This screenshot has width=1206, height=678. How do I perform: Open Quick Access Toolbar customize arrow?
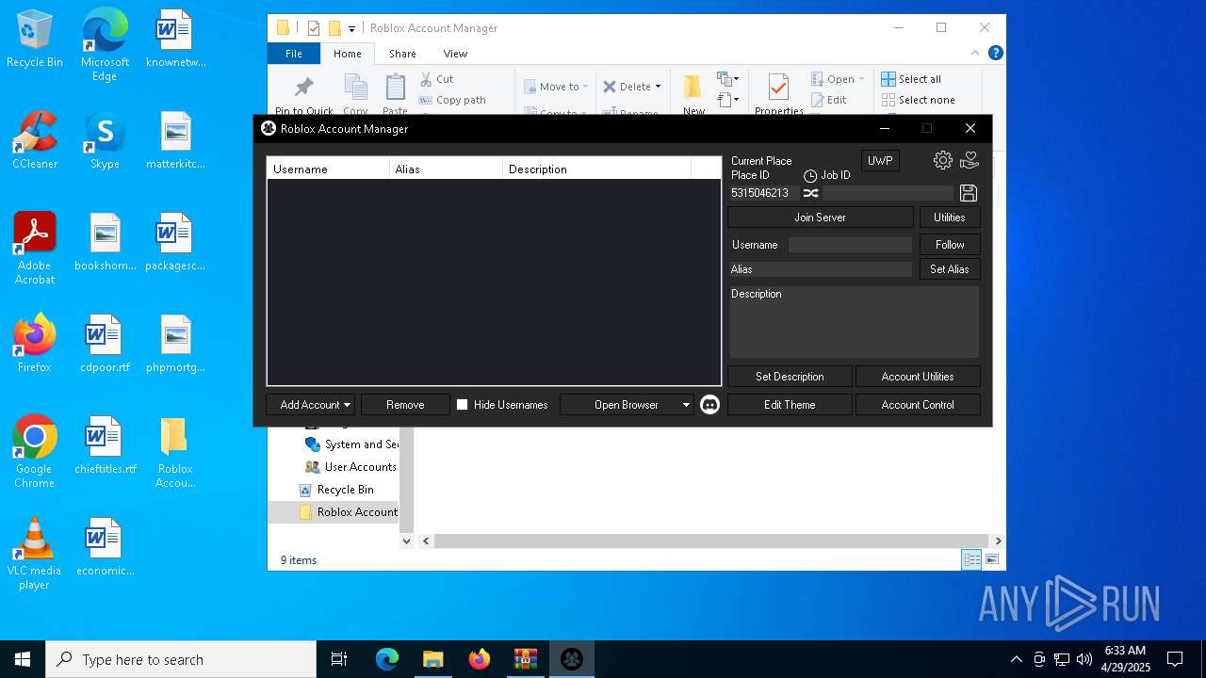tap(351, 28)
